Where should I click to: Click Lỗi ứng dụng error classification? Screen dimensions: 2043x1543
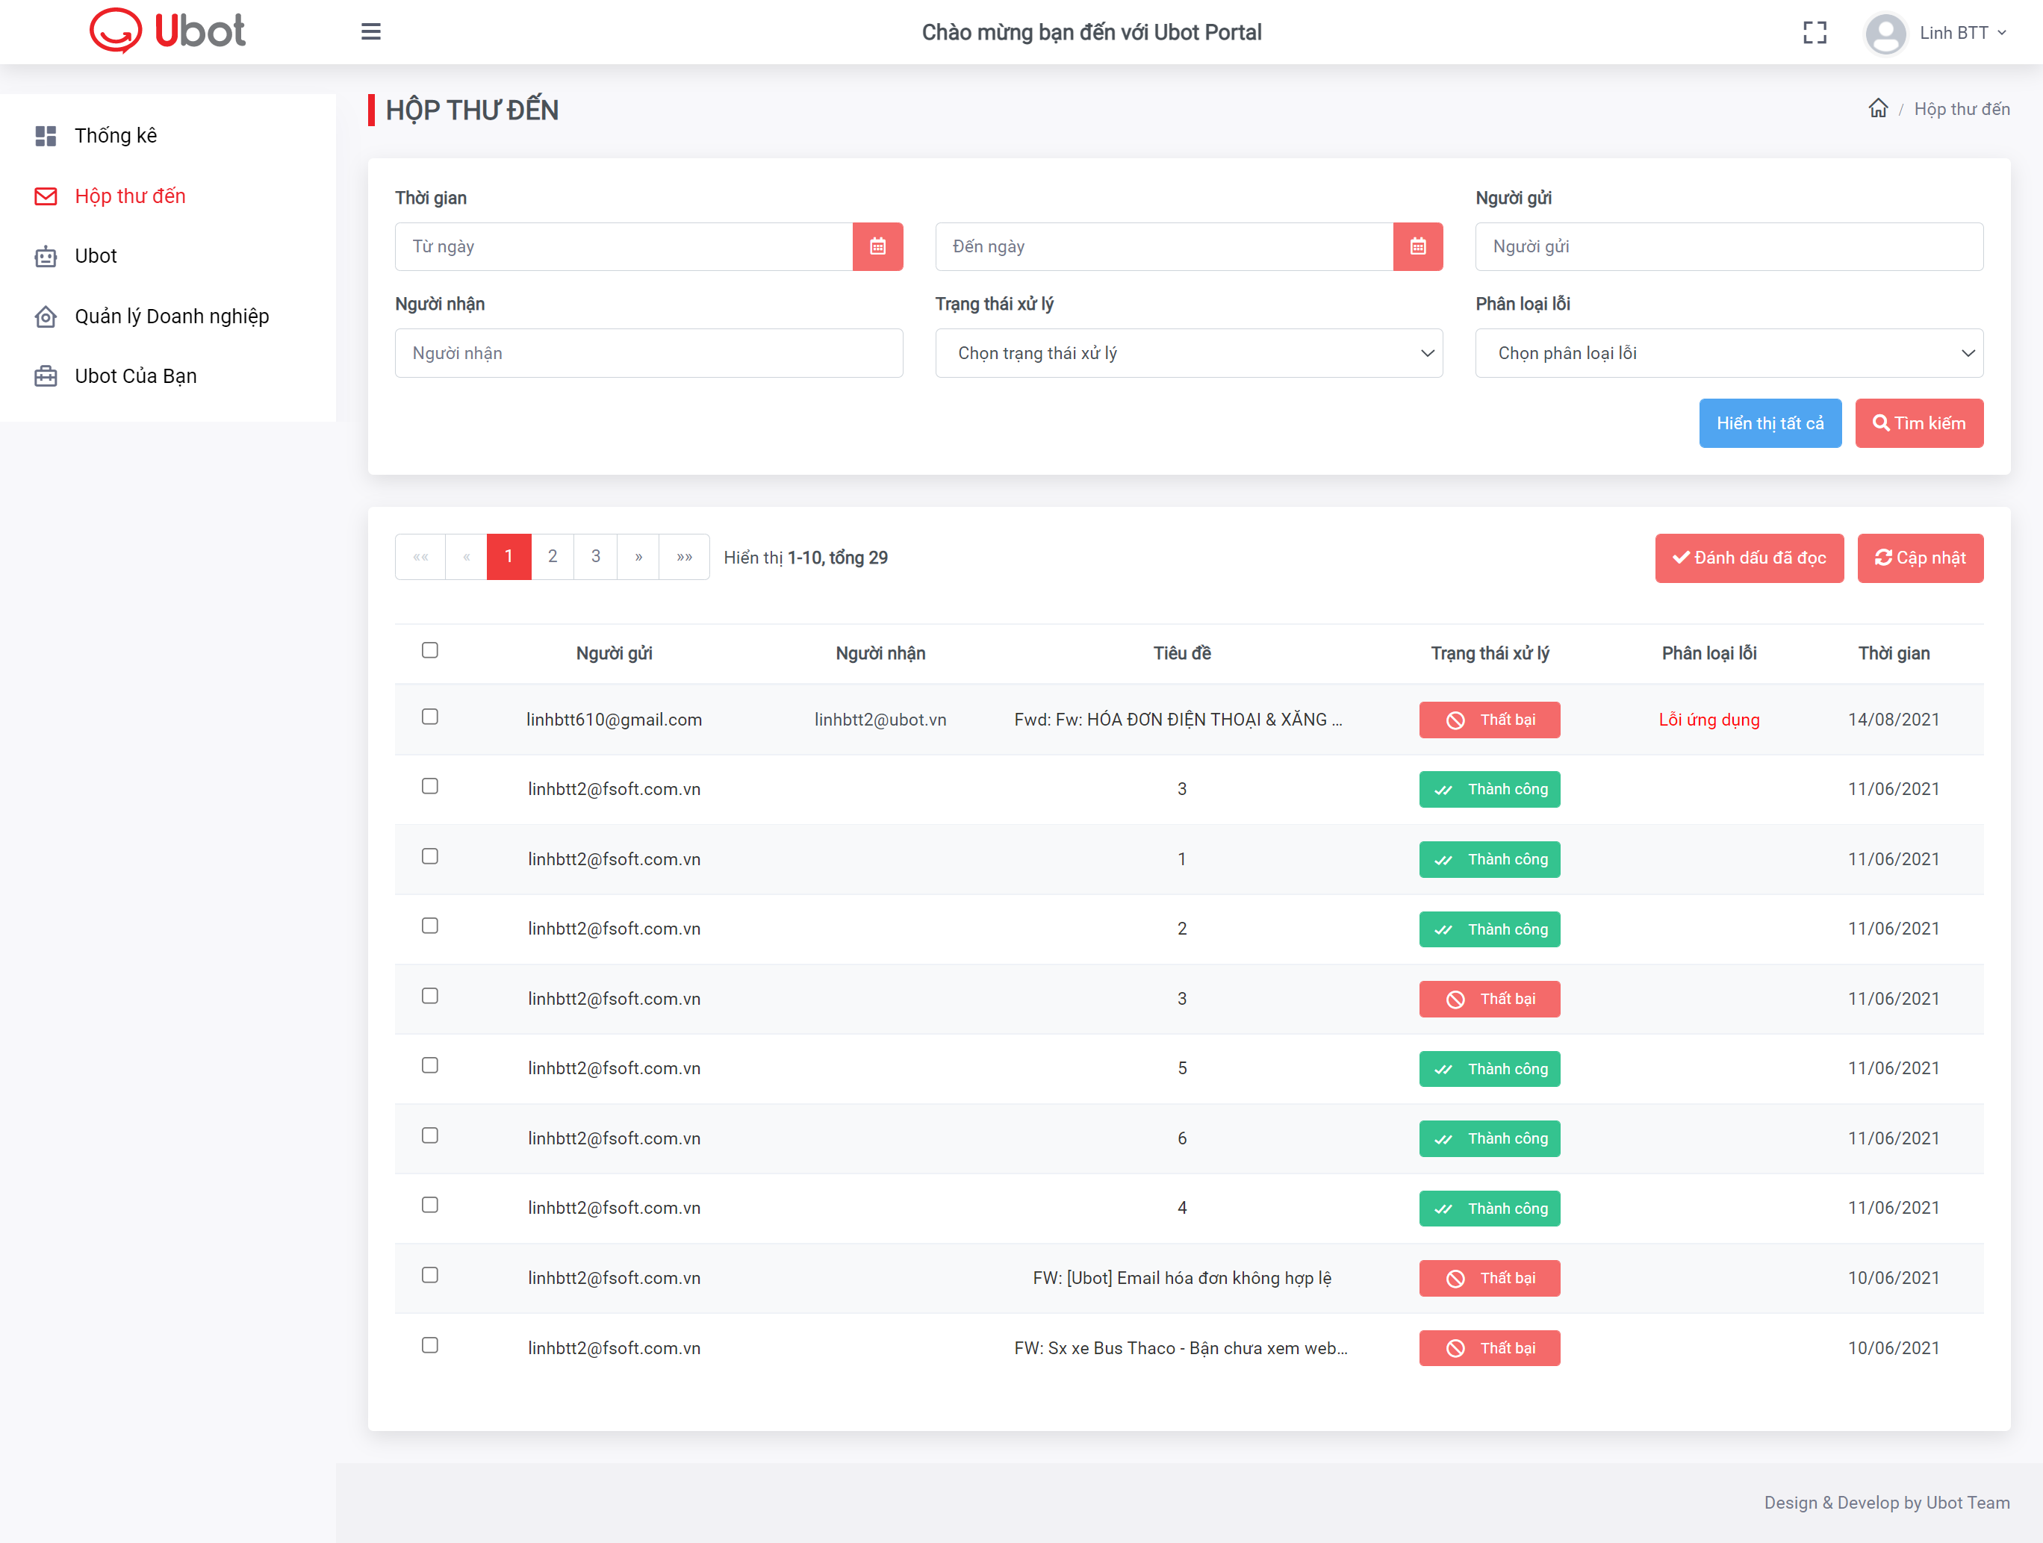pos(1708,720)
